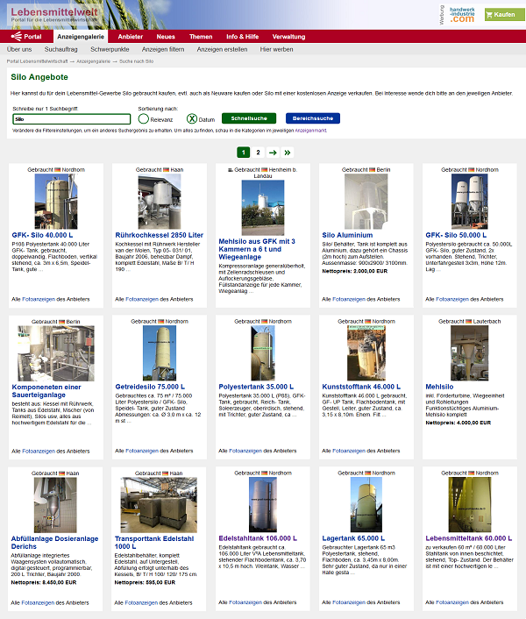
Task: Open the Rührkochkessel 2850 Liter listing title
Action: click(159, 235)
